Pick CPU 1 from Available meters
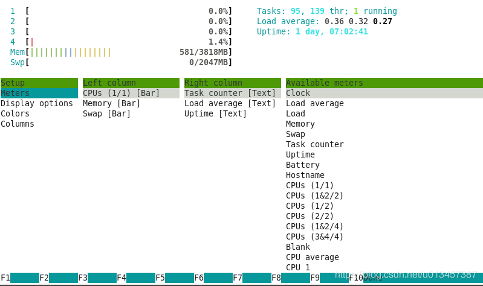 coord(298,267)
